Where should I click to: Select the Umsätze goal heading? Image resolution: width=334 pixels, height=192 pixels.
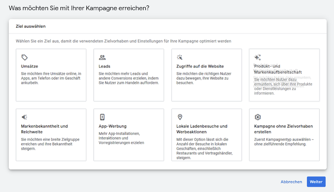(29, 67)
